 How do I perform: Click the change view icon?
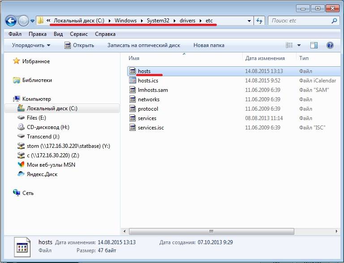click(x=289, y=45)
